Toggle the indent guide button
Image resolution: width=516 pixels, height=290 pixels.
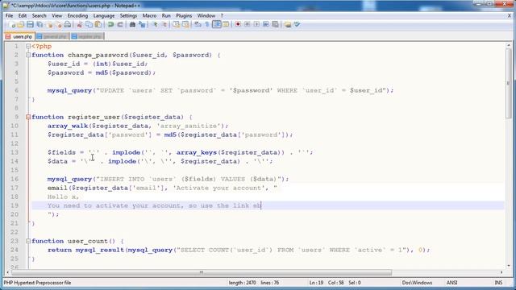[x=217, y=25]
